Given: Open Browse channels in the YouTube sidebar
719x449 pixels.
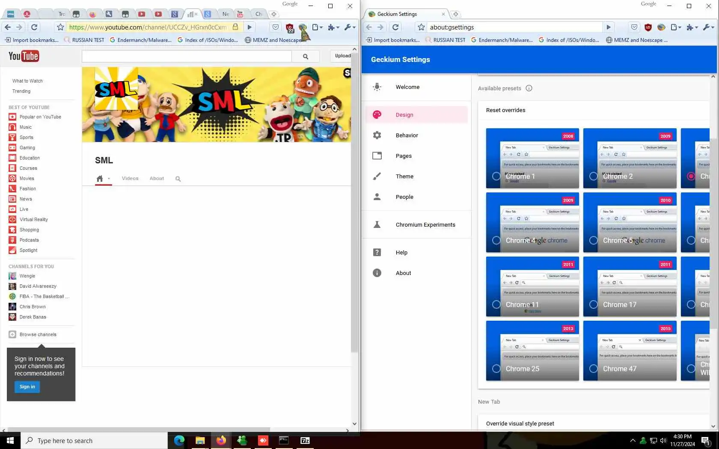Looking at the screenshot, I should tap(38, 334).
